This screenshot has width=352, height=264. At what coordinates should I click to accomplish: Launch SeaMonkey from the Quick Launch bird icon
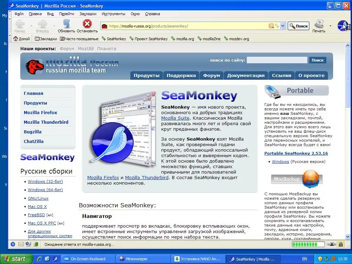[55, 259]
